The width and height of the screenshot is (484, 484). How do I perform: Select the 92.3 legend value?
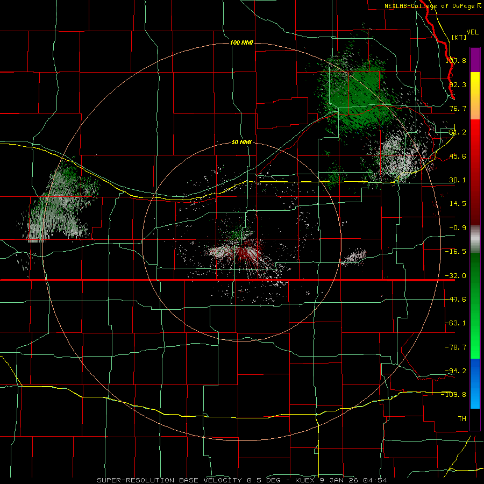pos(458,84)
